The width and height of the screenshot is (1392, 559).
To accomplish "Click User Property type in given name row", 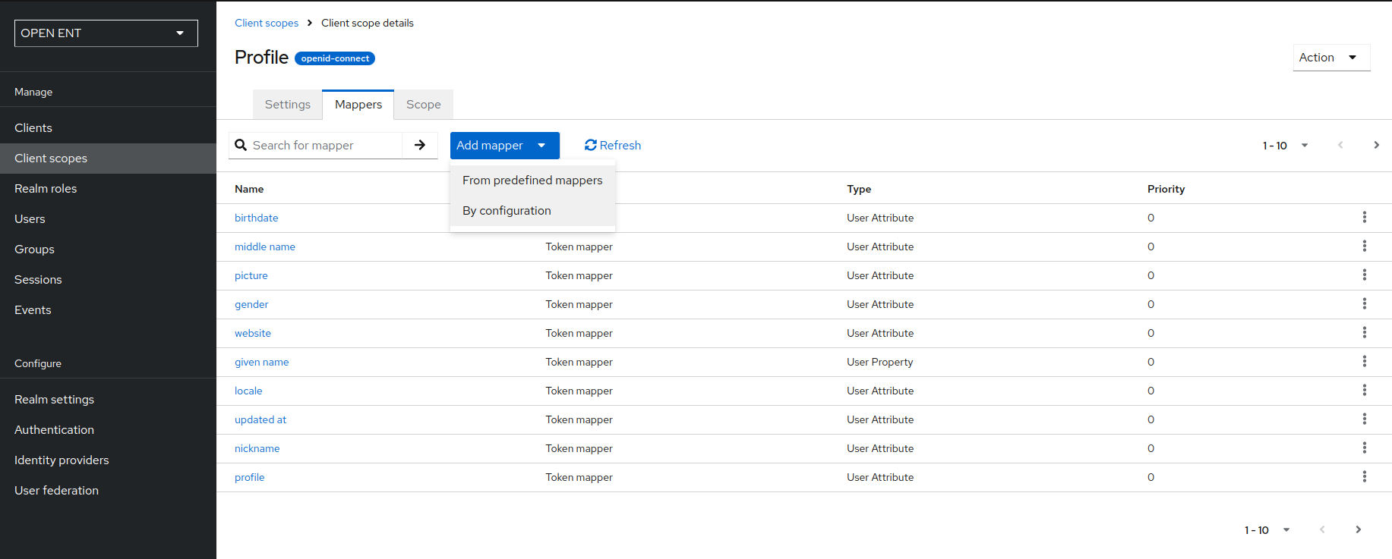I will 880,362.
